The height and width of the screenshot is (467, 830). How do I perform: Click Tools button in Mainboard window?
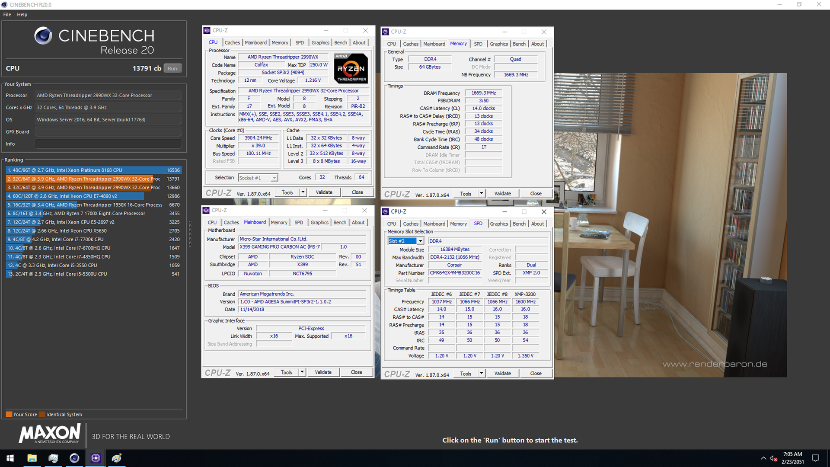coord(286,372)
